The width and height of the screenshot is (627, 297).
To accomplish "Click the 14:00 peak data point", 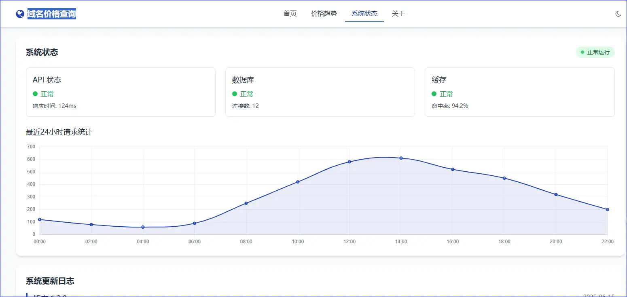I will click(401, 158).
